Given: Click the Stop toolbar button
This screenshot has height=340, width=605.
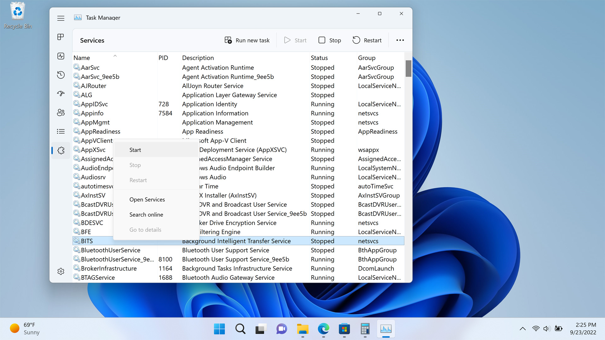Looking at the screenshot, I should pos(330,40).
